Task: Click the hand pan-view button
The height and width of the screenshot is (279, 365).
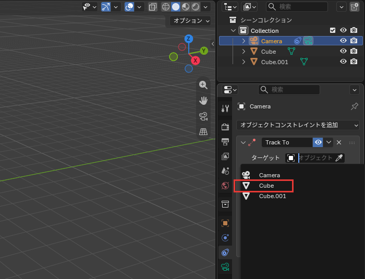Action: pos(203,101)
